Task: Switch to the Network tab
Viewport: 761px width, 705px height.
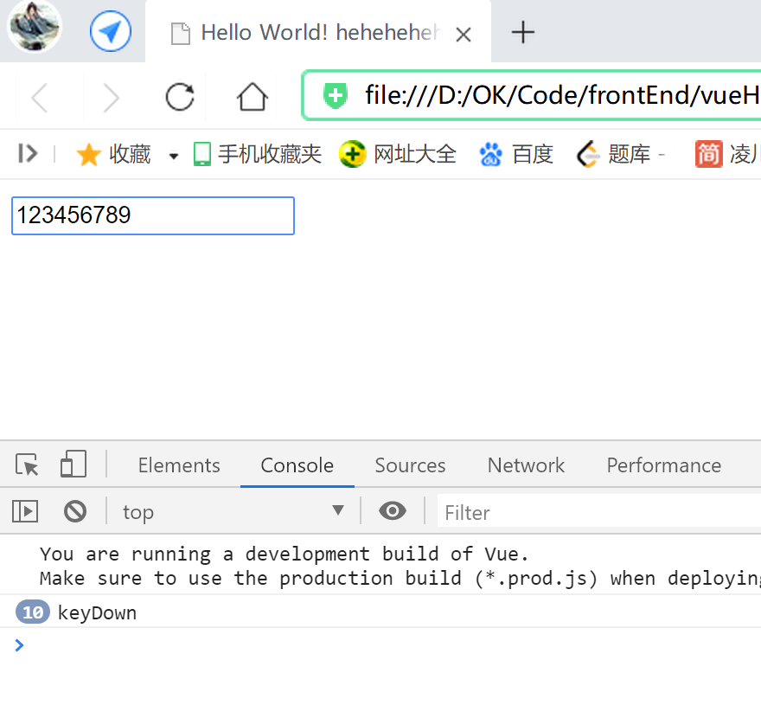Action: 526,465
